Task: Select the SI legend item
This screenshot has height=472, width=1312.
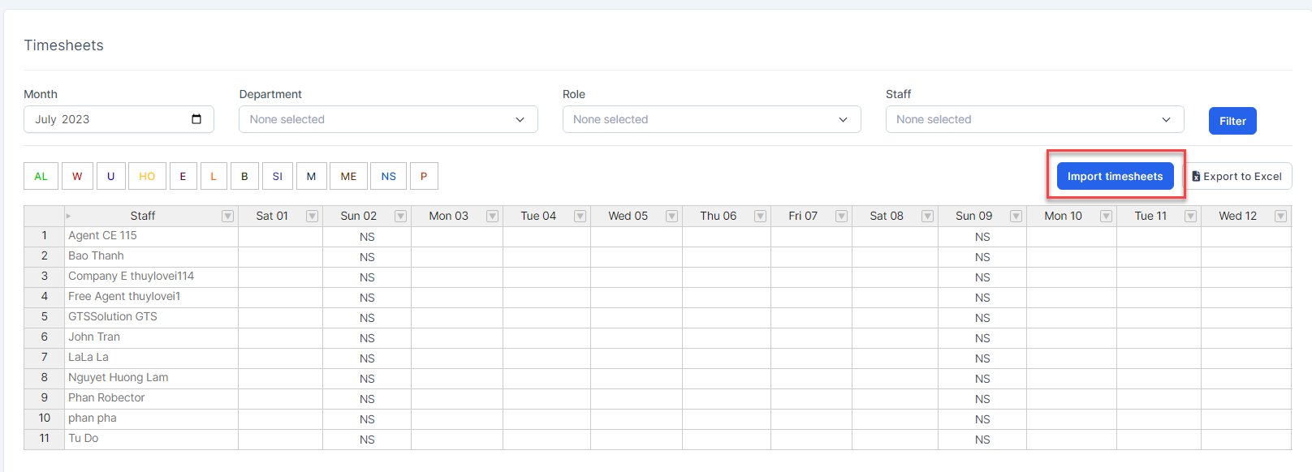Action: (278, 176)
